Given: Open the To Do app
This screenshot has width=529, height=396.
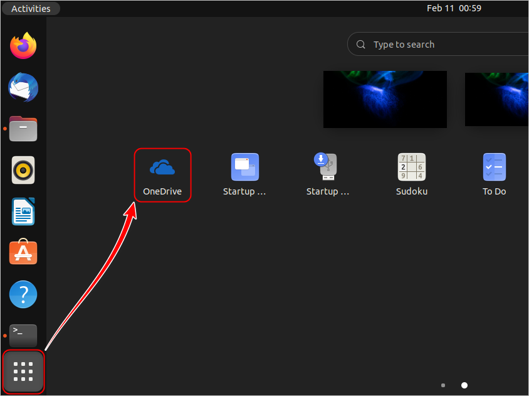Looking at the screenshot, I should pyautogui.click(x=495, y=174).
